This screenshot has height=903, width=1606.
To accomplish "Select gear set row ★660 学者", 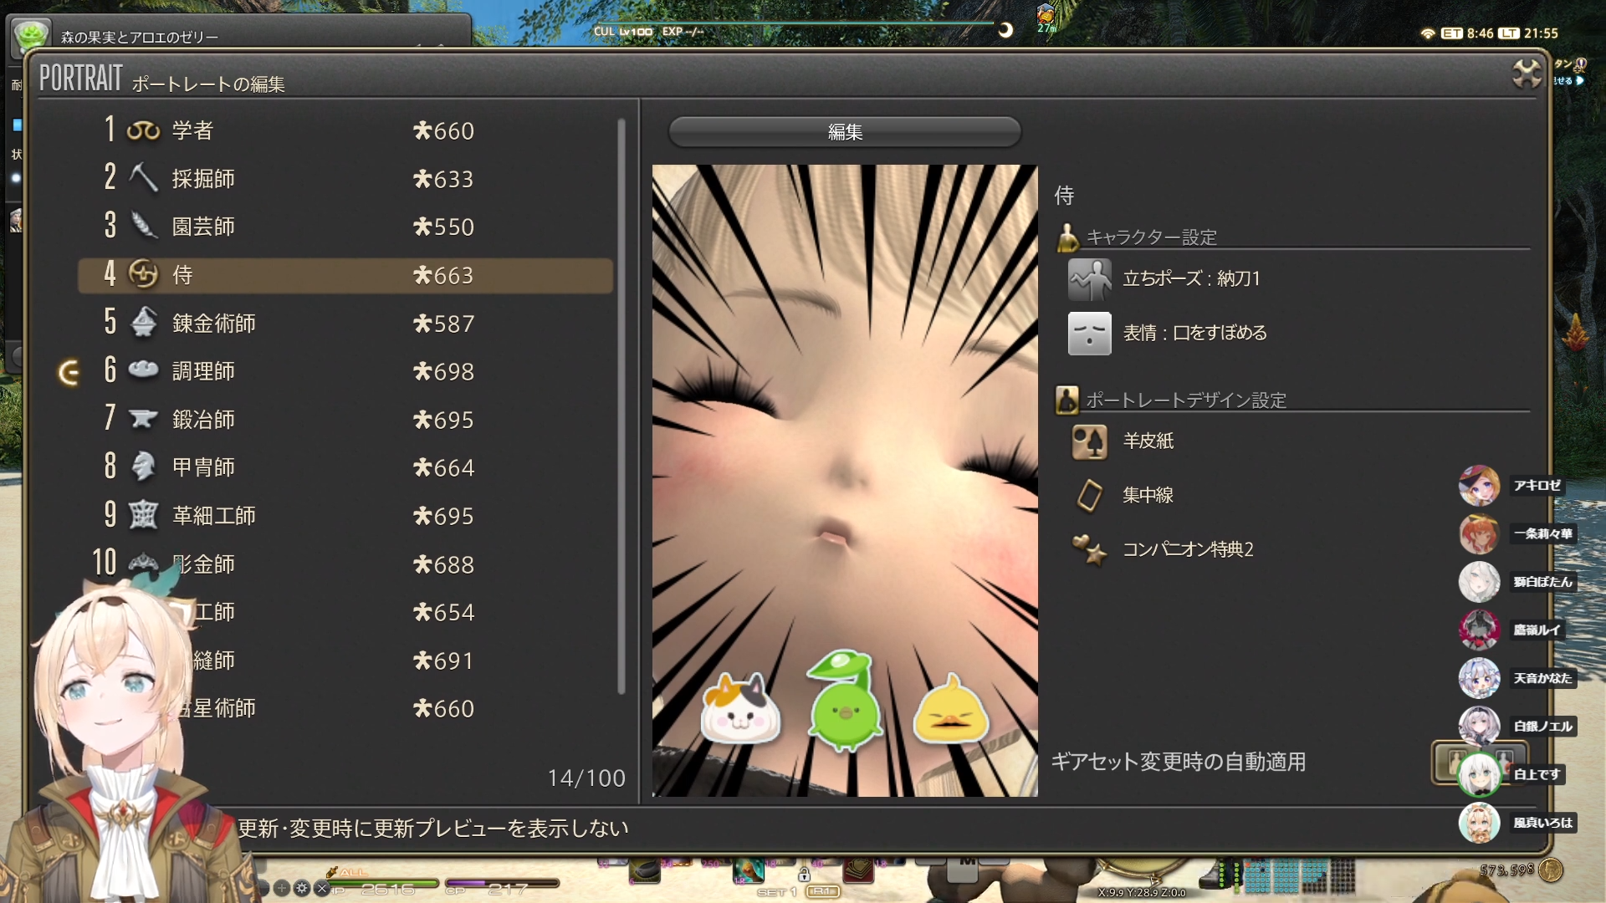I will (345, 130).
